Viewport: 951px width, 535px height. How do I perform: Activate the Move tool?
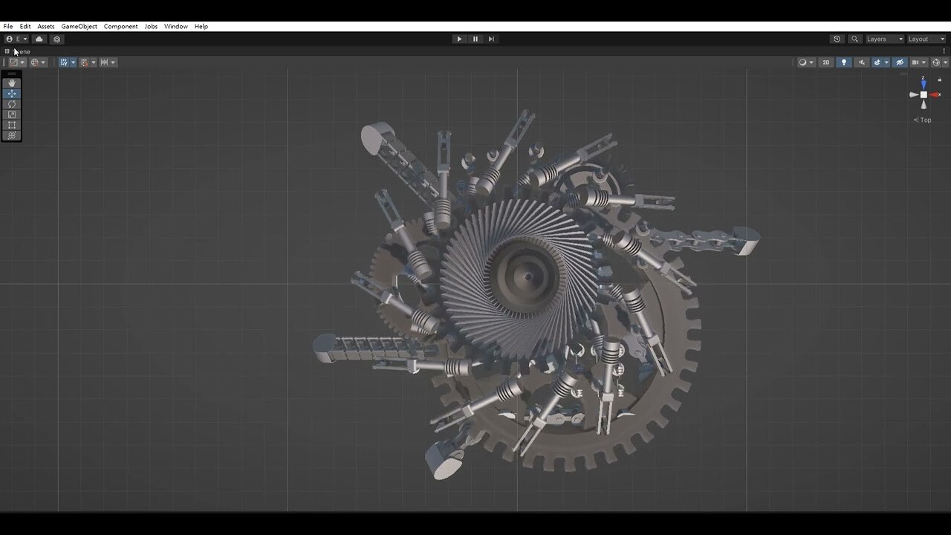pyautogui.click(x=11, y=94)
